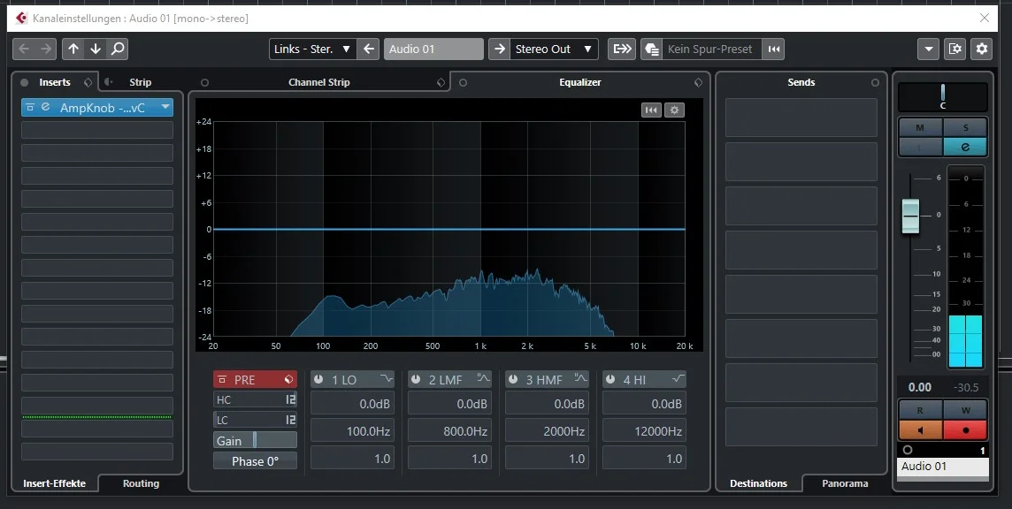Switch to the Strip tab
This screenshot has height=509, width=1012.
140,82
